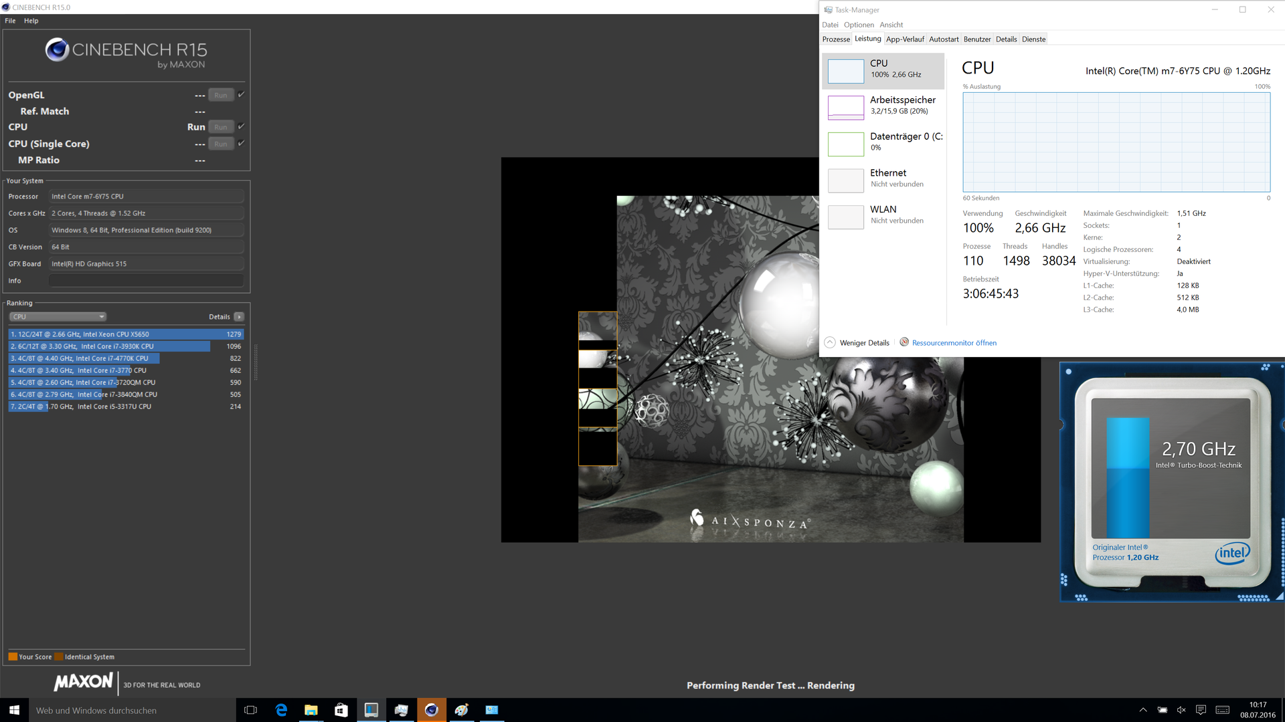This screenshot has height=722, width=1285.
Task: Select the Arbeitsspeicher performance thumbnail
Action: pos(846,107)
